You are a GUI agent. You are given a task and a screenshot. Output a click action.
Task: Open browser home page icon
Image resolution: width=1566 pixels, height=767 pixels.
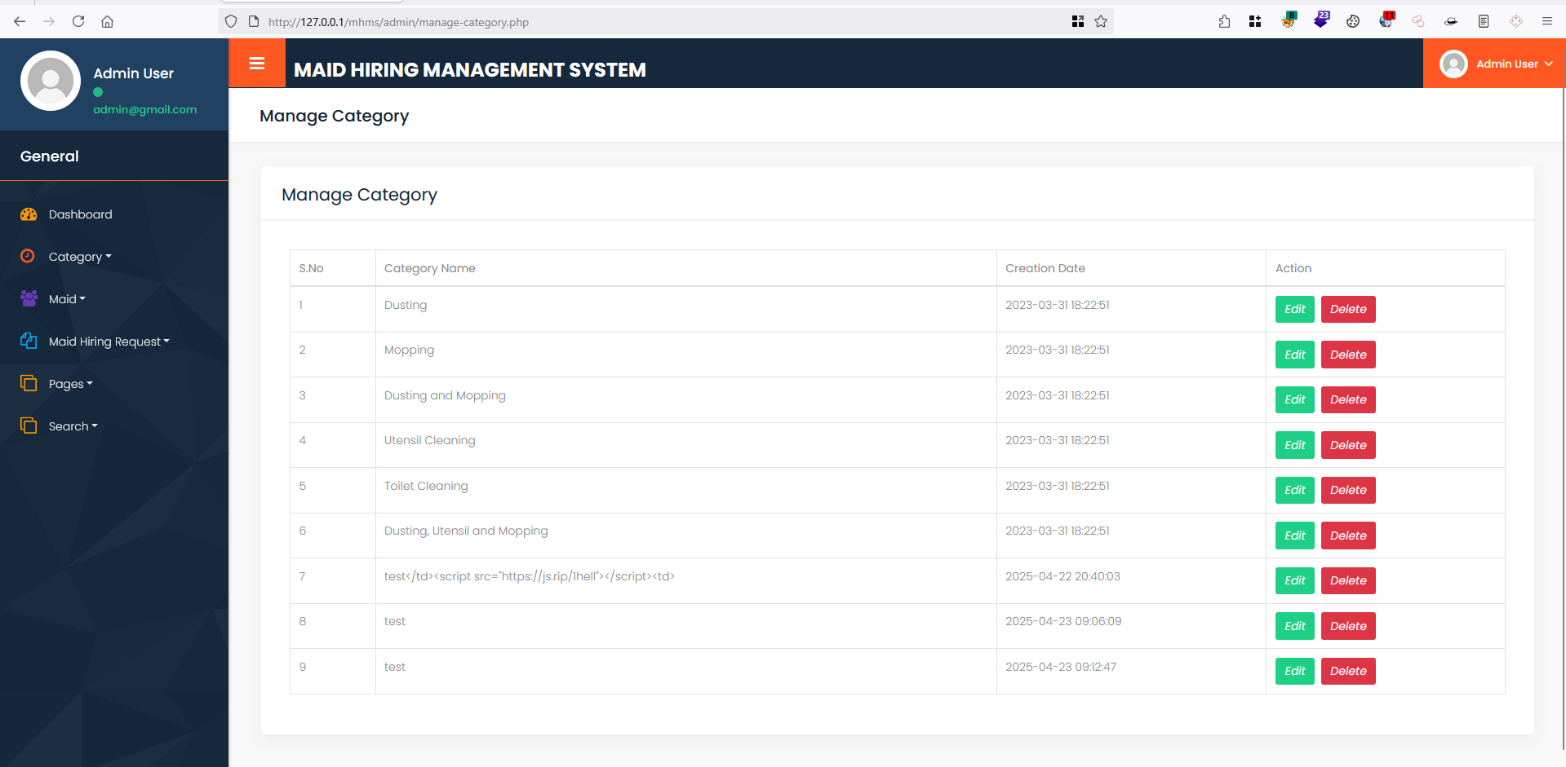pyautogui.click(x=107, y=21)
